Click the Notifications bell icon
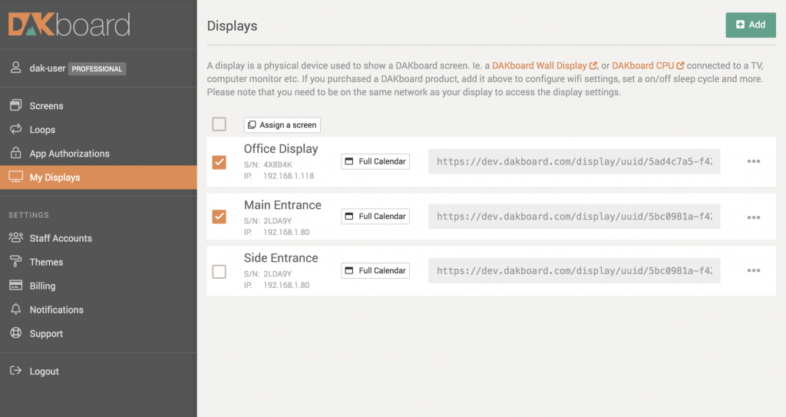Screen dimensions: 786x417 (x=16, y=309)
